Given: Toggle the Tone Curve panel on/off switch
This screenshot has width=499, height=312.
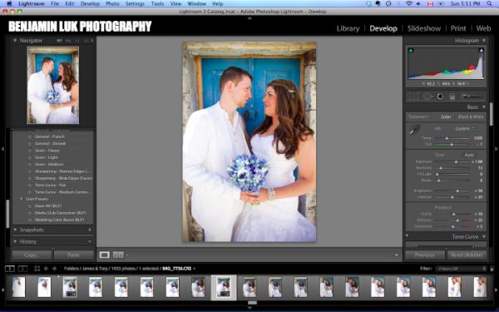Looking at the screenshot, I should (x=408, y=236).
